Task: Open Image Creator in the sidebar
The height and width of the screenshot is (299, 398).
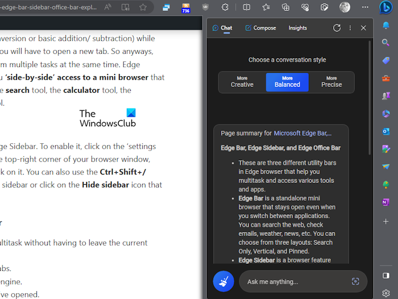Action: 386,149
